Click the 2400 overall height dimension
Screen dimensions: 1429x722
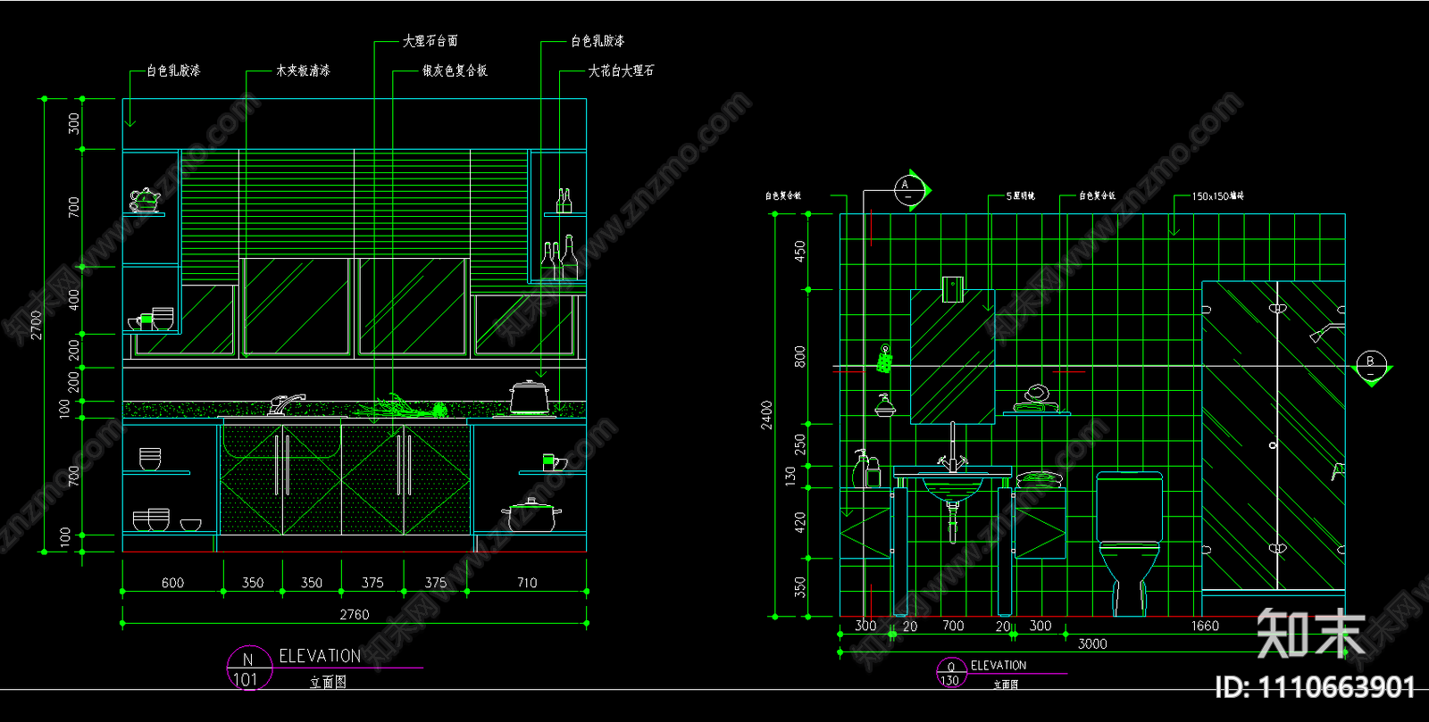point(766,415)
